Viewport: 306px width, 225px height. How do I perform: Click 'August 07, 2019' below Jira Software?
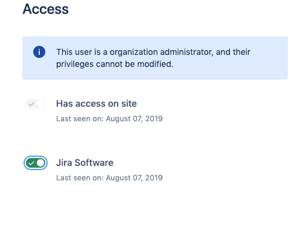134,178
